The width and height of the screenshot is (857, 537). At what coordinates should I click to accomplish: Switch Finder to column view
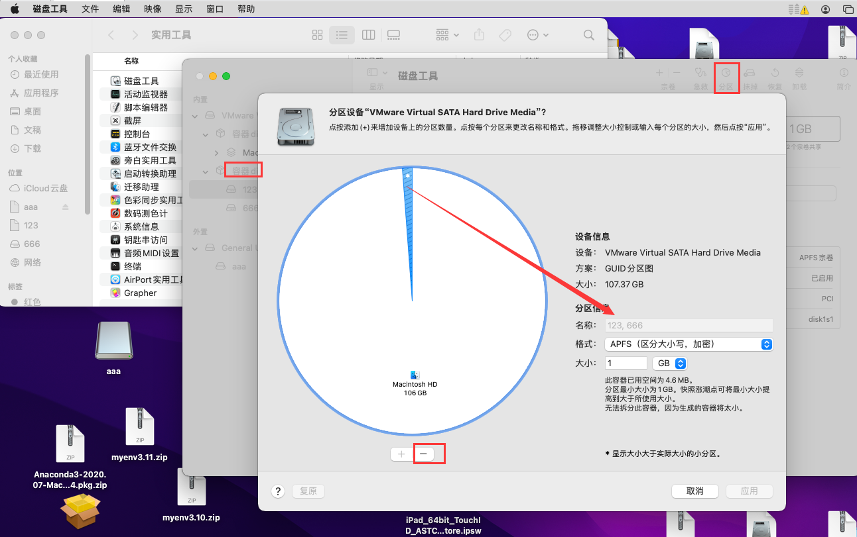coord(369,35)
